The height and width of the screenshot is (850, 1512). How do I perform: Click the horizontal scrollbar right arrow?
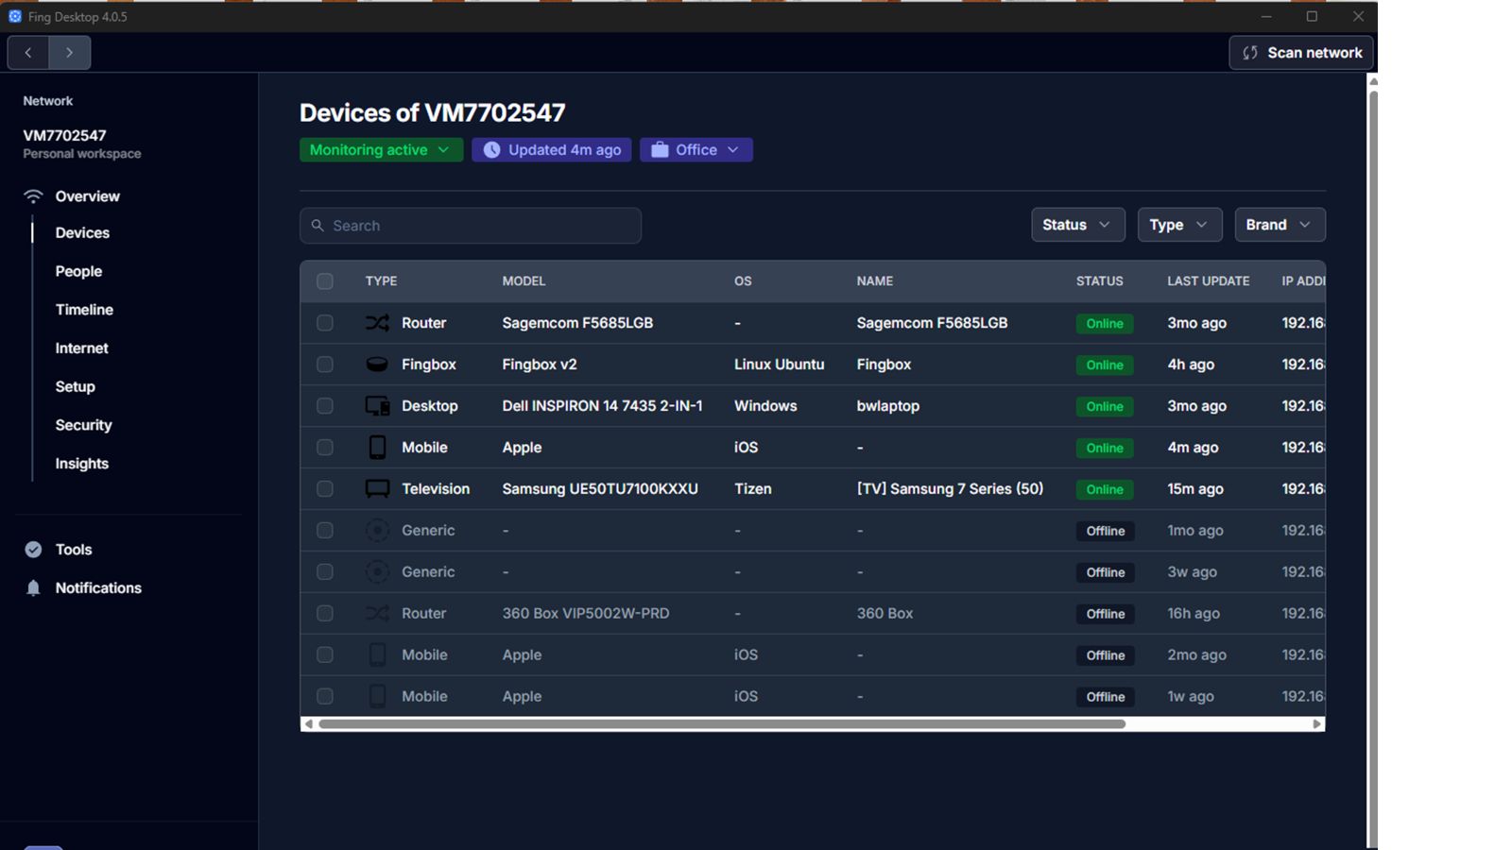point(1316,724)
